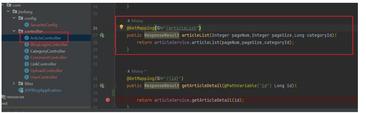Collapse the config folder chevron
Image resolution: width=366 pixels, height=113 pixels.
14,18
